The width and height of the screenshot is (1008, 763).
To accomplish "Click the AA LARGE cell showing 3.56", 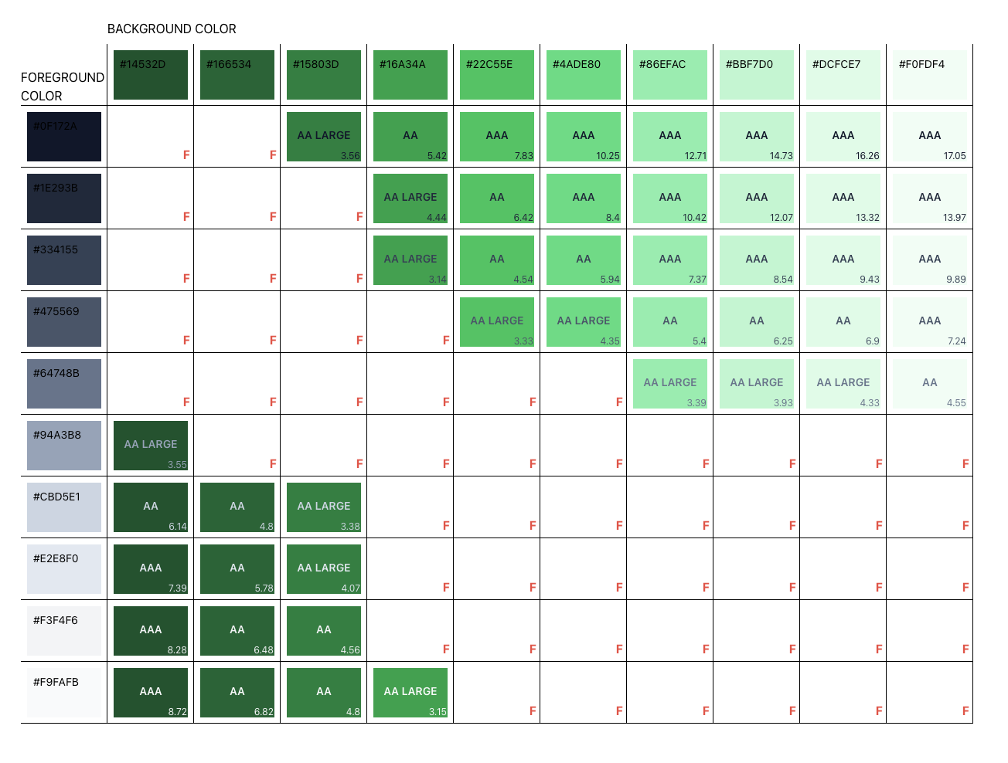I will [x=324, y=137].
